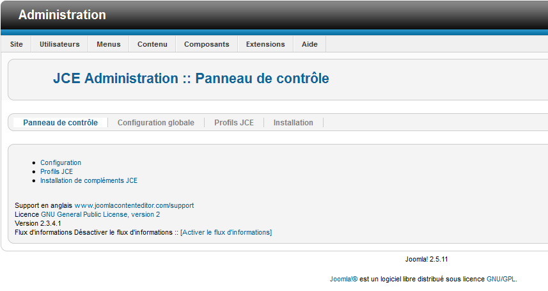Open the Extensions menu
The height and width of the screenshot is (291, 548).
pos(265,44)
